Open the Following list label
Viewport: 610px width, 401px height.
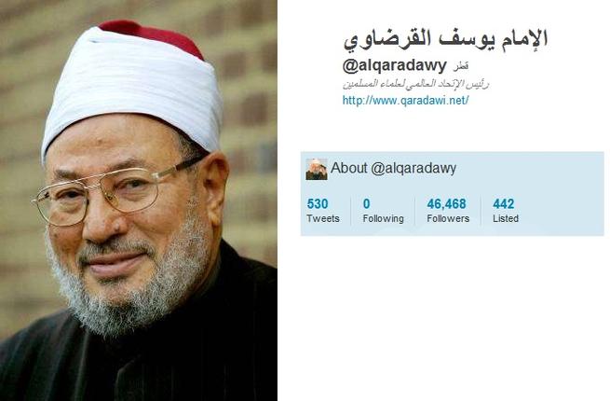383,218
